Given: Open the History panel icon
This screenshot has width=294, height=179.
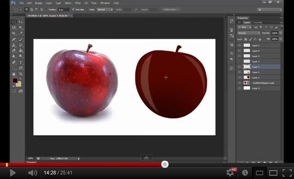Looking at the screenshot, I should tap(232, 21).
